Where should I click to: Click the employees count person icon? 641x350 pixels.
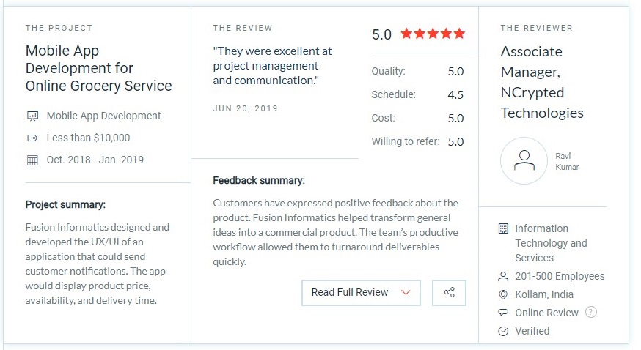[503, 277]
